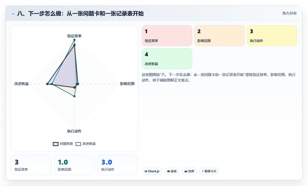The width and height of the screenshot is (308, 186).
Task: Click the 热力分布 label in header
Action: (289, 13)
